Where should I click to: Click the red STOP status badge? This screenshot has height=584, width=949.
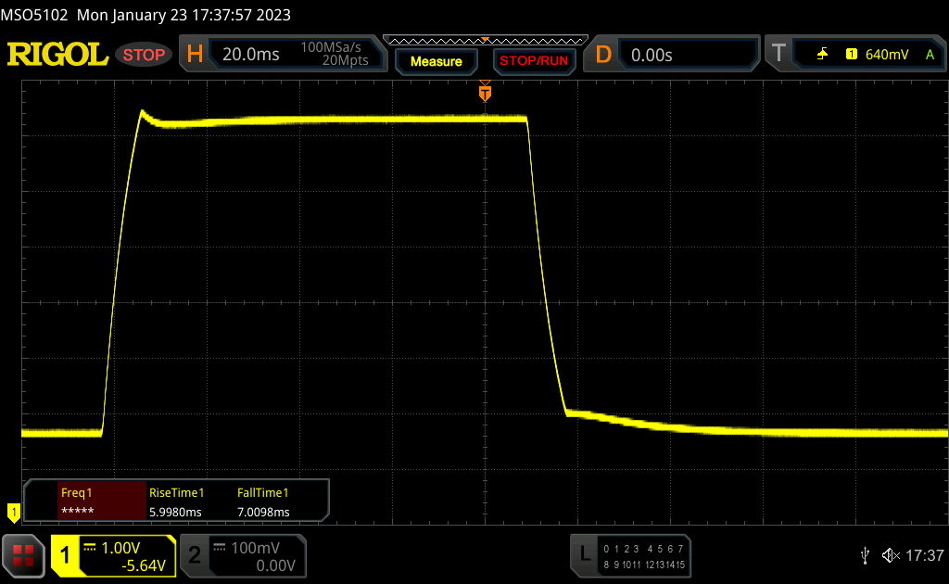pos(144,55)
